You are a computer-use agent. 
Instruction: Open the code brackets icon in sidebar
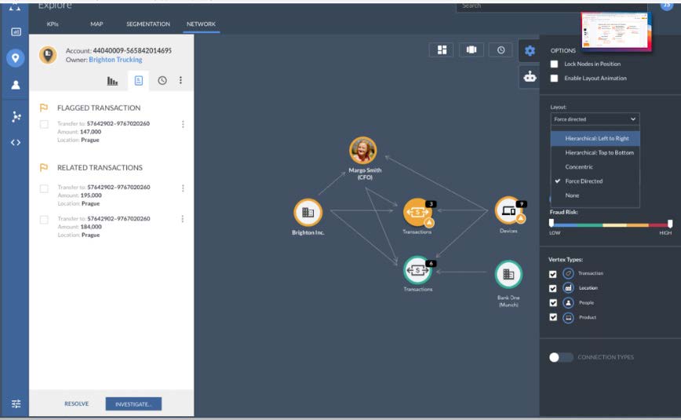(16, 143)
